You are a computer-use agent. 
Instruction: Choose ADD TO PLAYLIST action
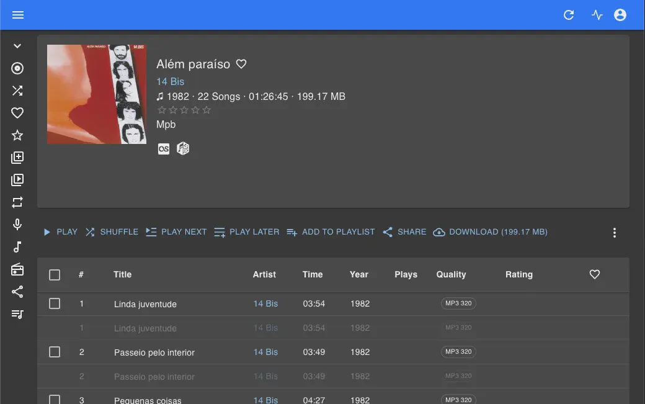click(x=331, y=232)
